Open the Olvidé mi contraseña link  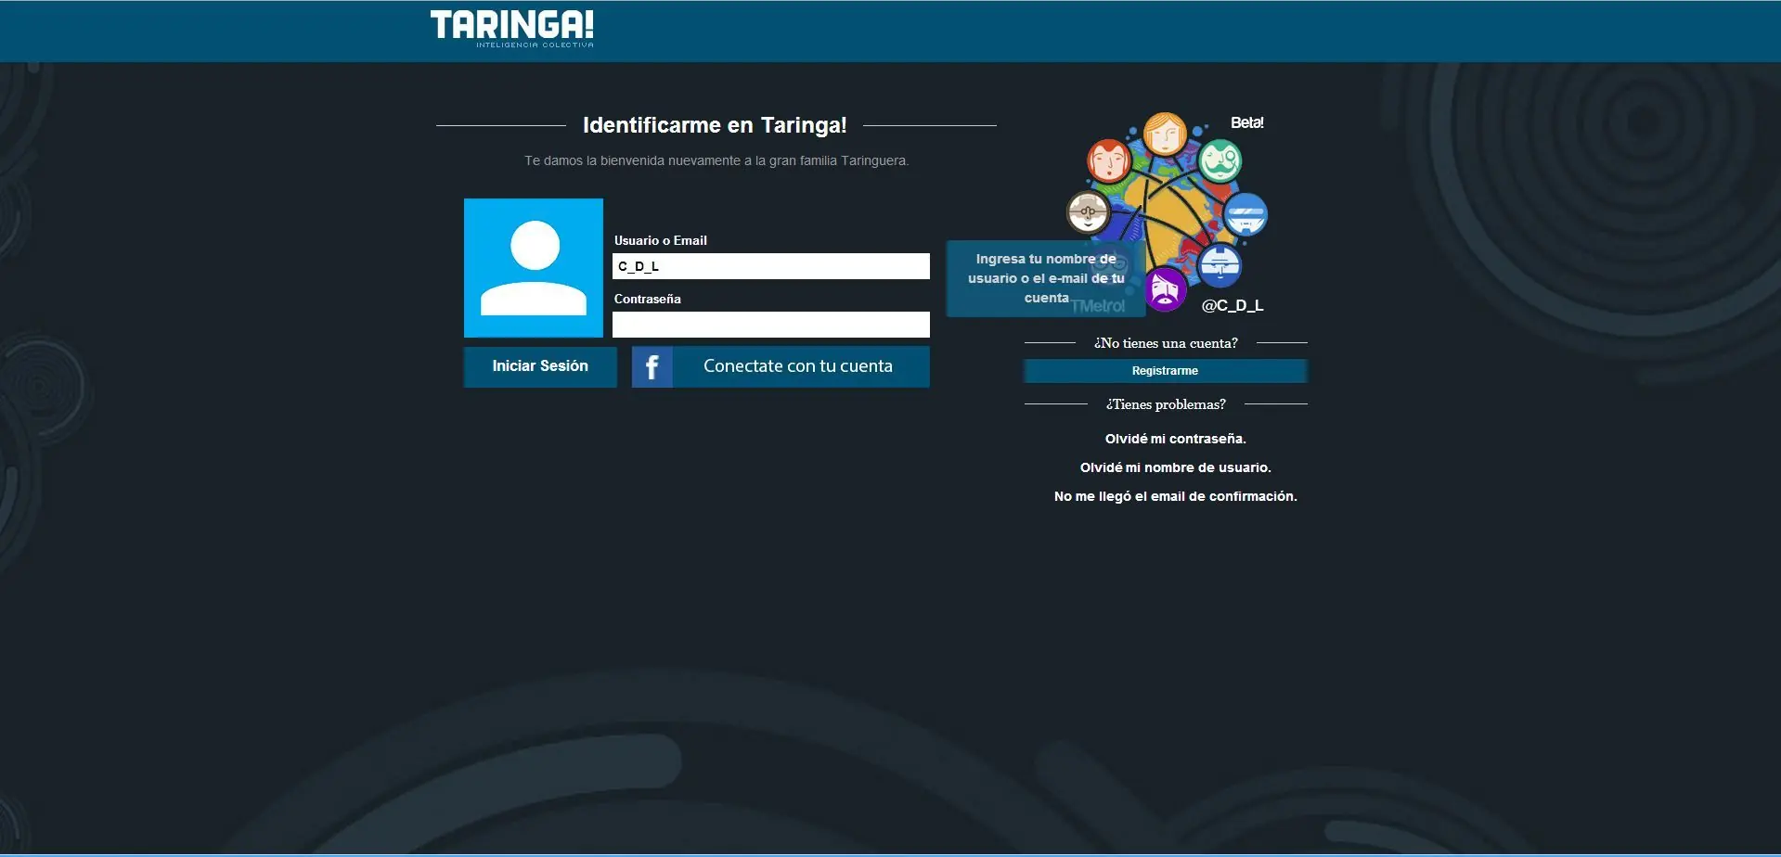click(x=1175, y=439)
